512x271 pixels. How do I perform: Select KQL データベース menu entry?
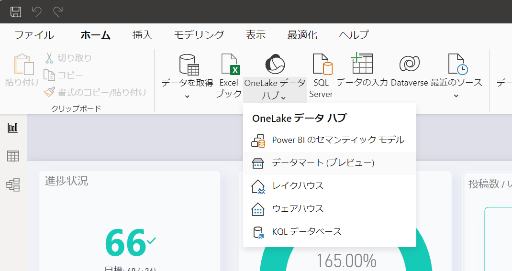pos(330,232)
